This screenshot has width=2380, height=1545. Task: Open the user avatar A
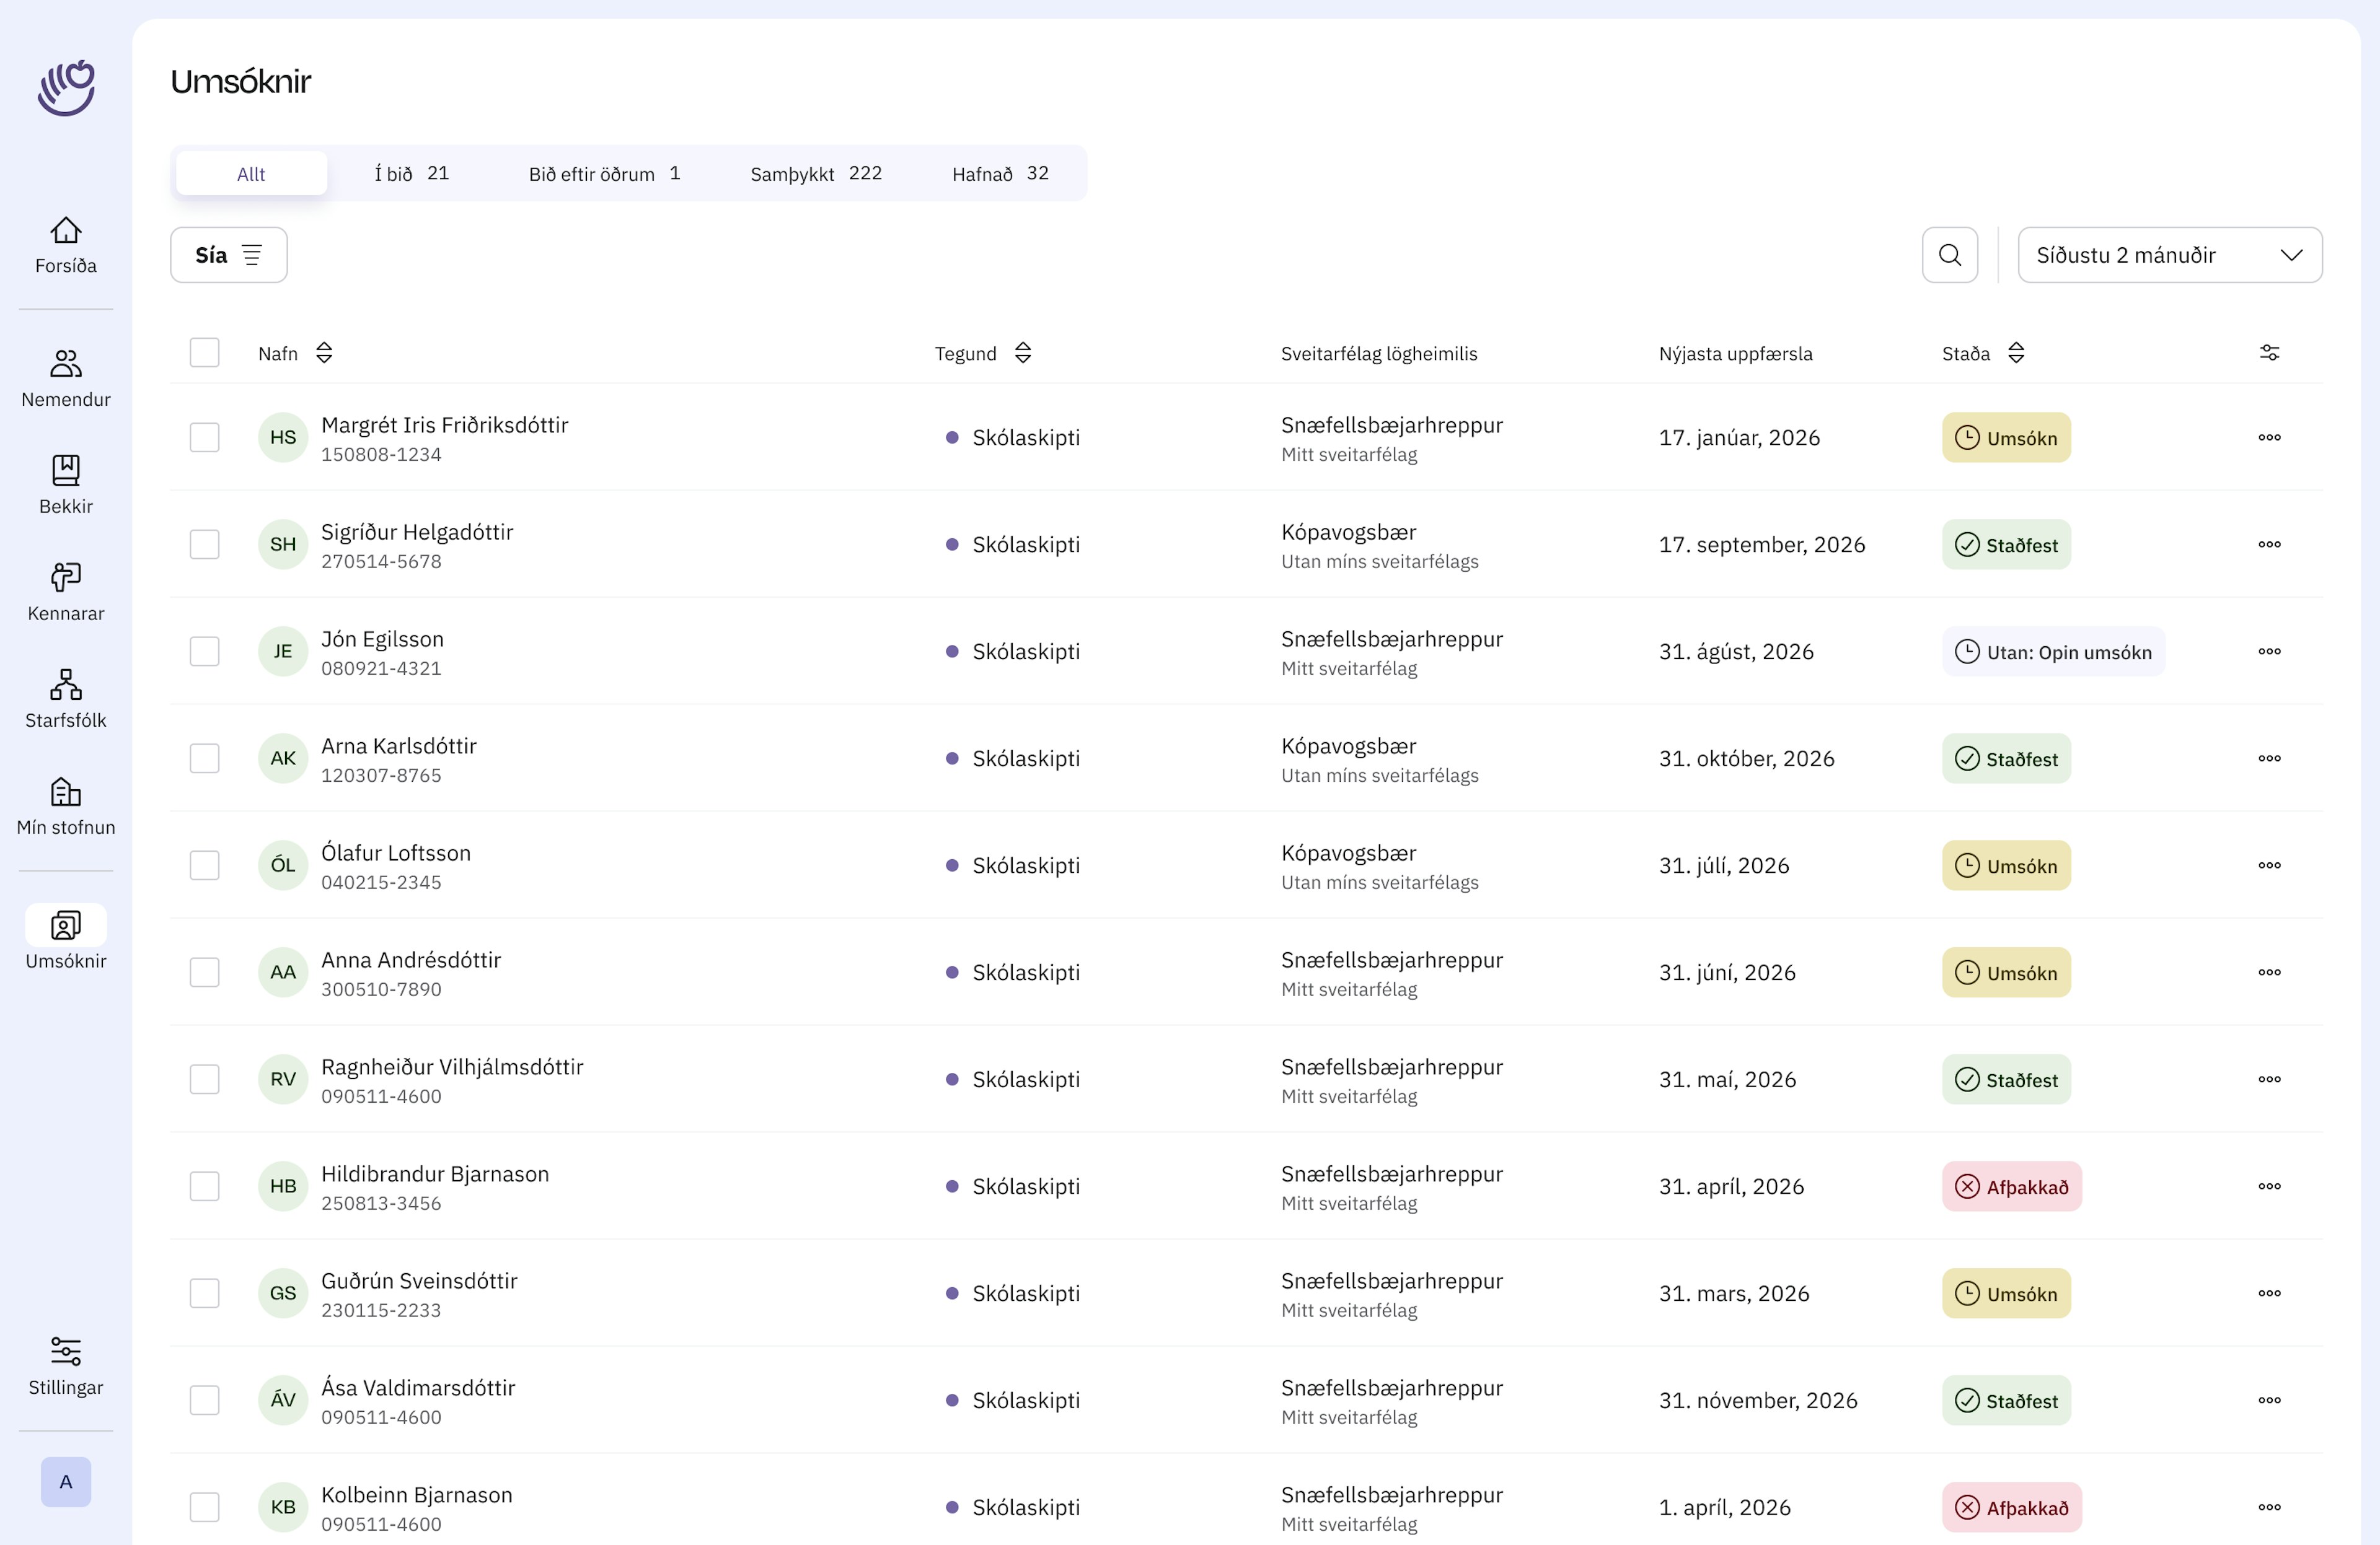(66, 1481)
